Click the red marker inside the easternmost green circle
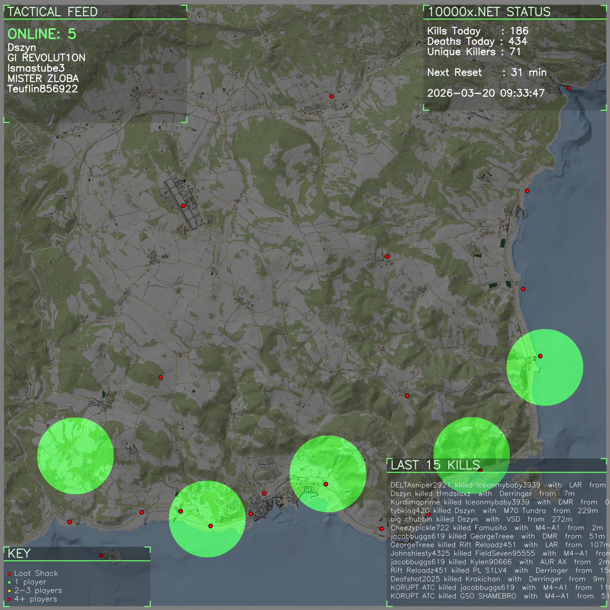 tap(540, 356)
